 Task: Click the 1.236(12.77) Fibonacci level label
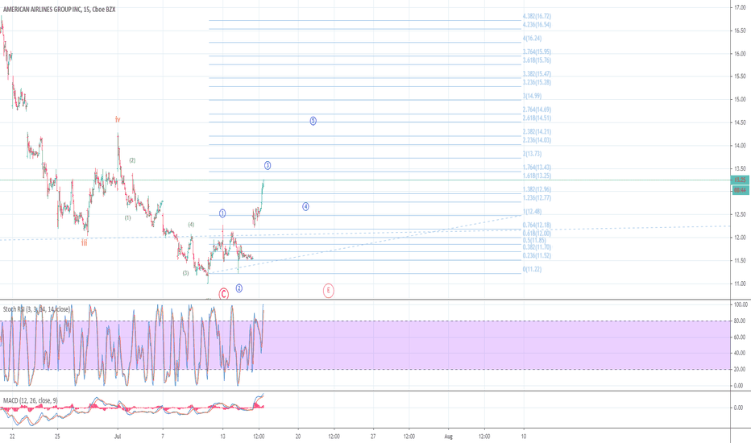[537, 198]
